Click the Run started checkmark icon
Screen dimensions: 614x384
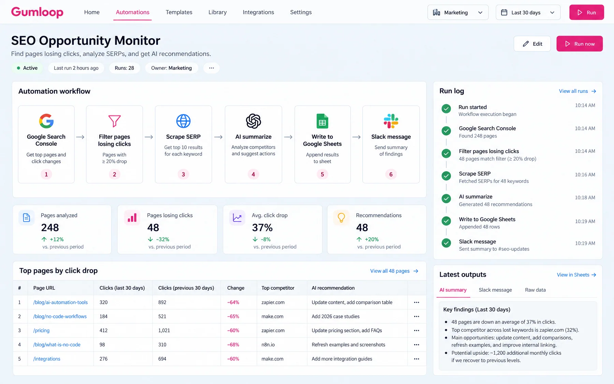tap(446, 109)
